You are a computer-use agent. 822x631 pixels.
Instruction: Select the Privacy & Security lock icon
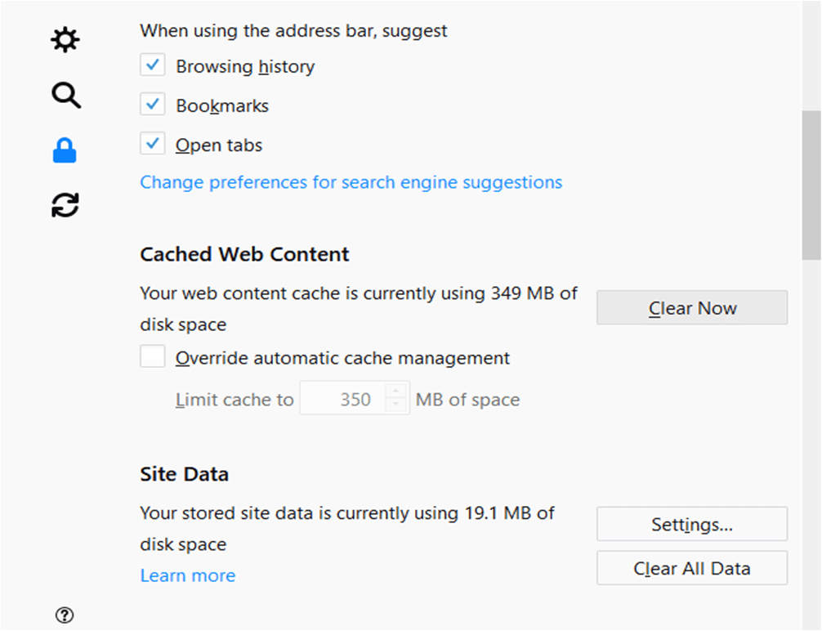coord(65,150)
